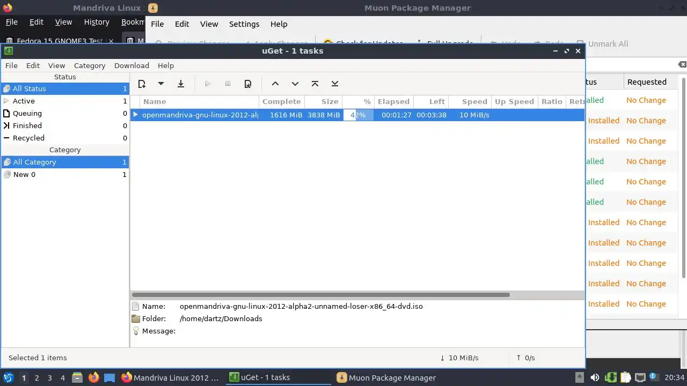Open the volume control tray icon
The height and width of the screenshot is (386, 687).
(595, 377)
